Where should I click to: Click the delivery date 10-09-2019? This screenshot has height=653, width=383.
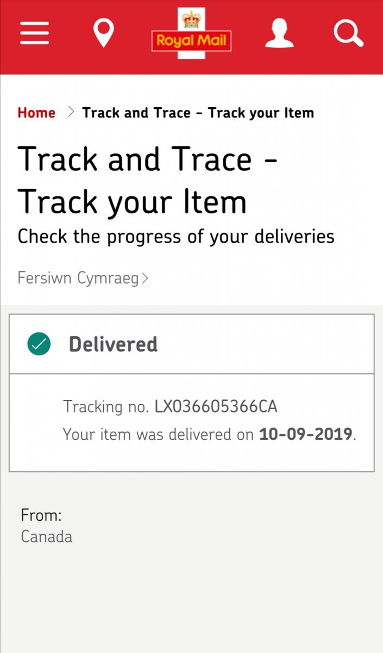[306, 435]
